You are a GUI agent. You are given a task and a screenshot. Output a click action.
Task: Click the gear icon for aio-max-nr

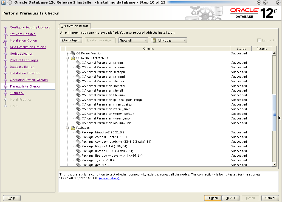[x=78, y=123]
